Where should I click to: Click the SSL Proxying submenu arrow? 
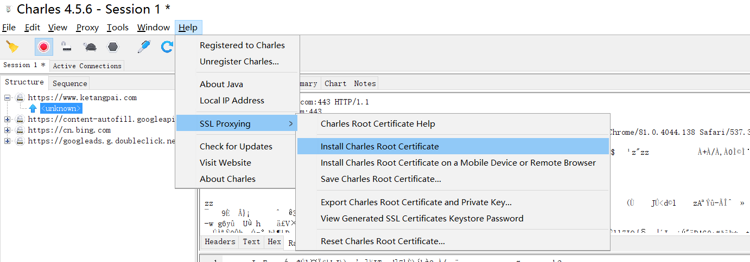pyautogui.click(x=290, y=124)
